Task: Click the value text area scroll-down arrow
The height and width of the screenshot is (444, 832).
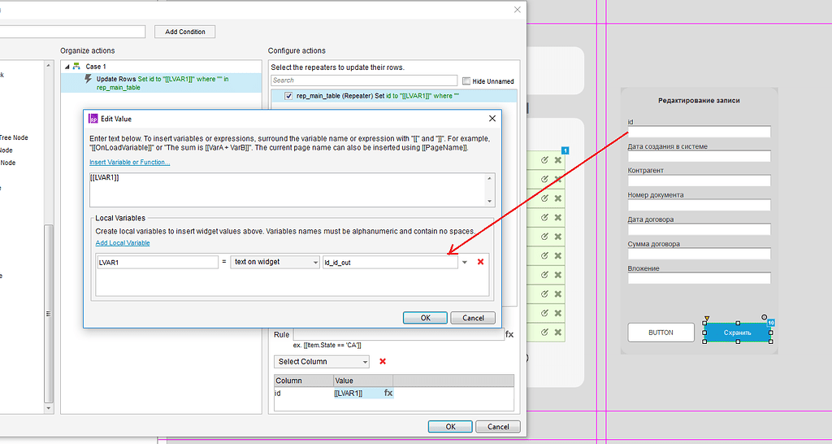Action: click(x=491, y=202)
